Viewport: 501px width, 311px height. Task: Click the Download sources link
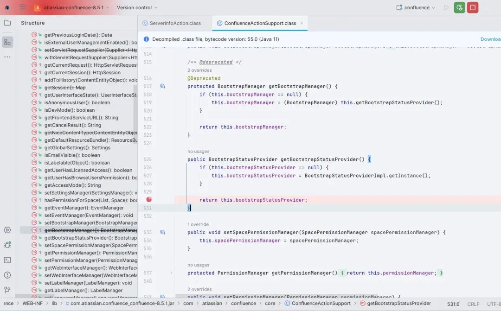click(x=490, y=39)
